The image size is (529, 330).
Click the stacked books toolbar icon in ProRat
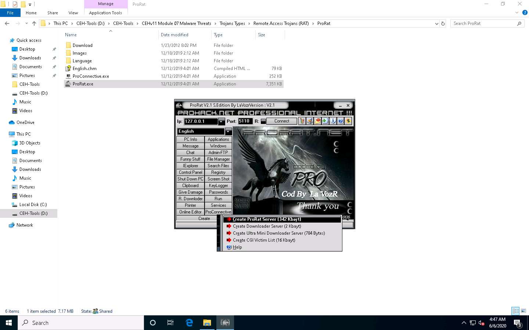click(310, 121)
